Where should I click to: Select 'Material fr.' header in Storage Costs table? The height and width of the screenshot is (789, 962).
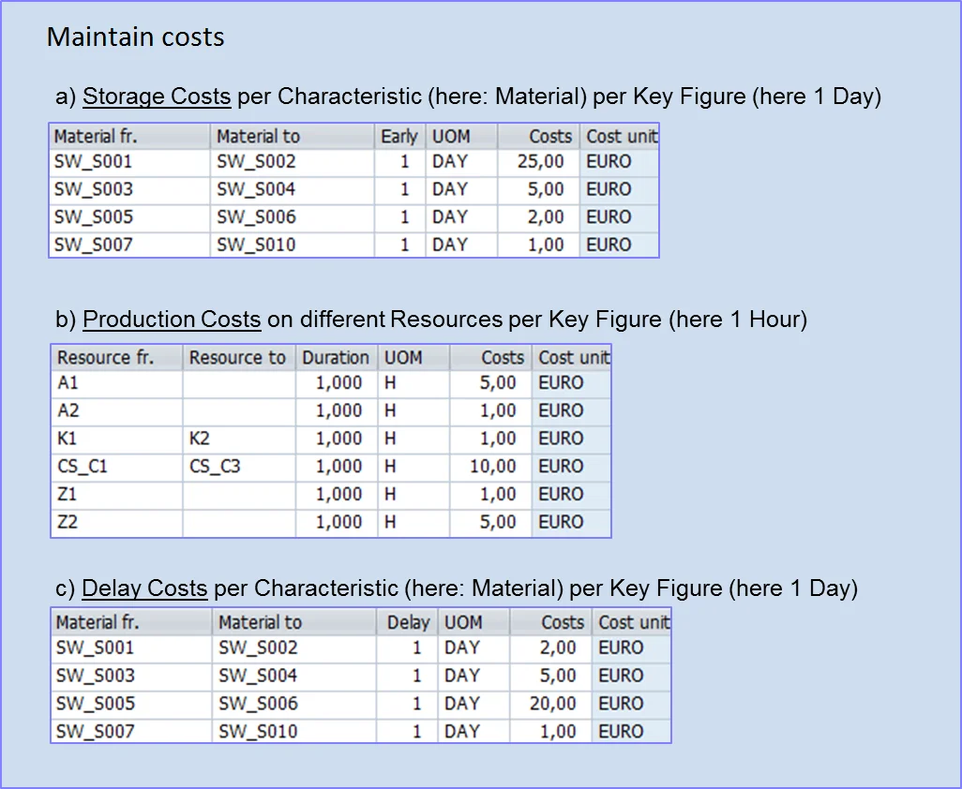(129, 136)
